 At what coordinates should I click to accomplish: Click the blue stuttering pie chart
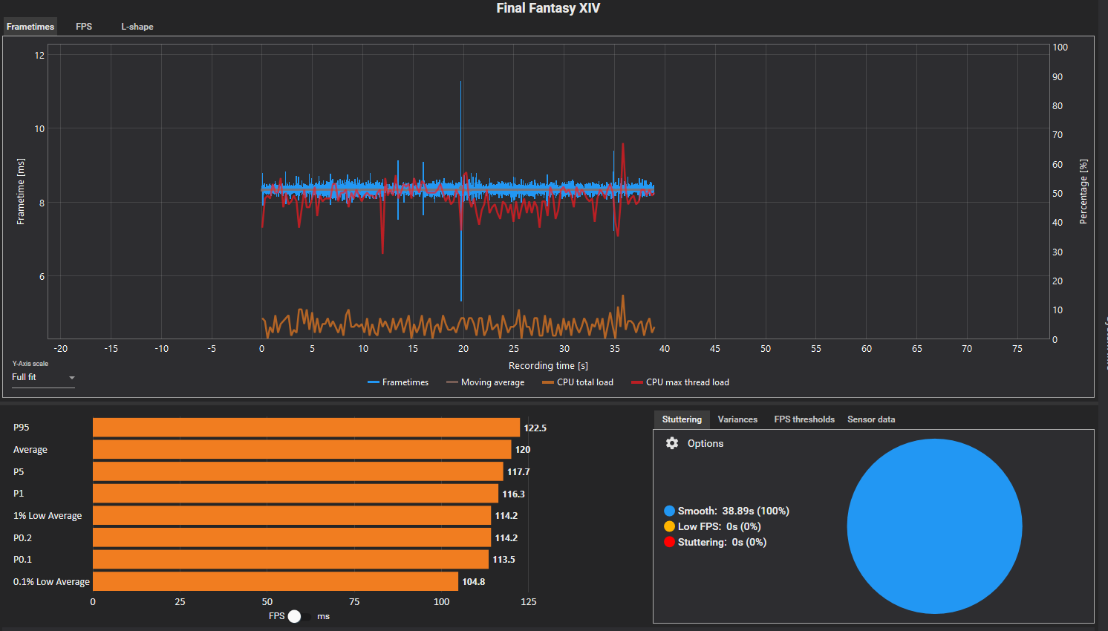(x=934, y=526)
